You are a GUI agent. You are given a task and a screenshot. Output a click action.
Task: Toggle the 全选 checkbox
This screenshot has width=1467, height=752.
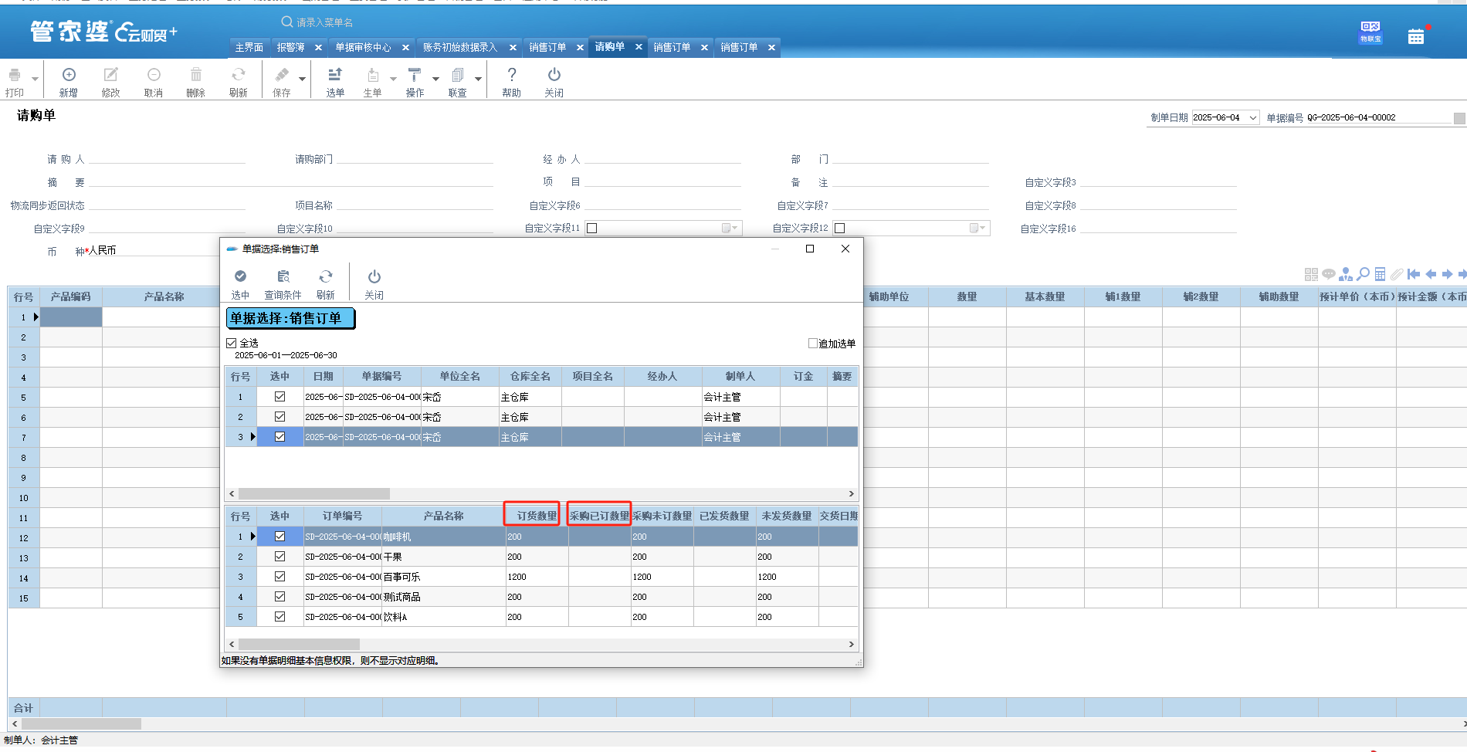[232, 343]
